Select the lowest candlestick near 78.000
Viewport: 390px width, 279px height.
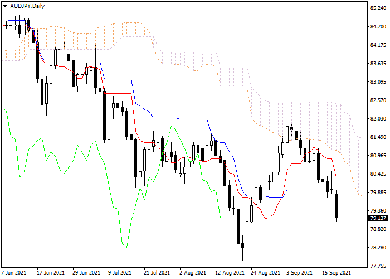[242, 248]
